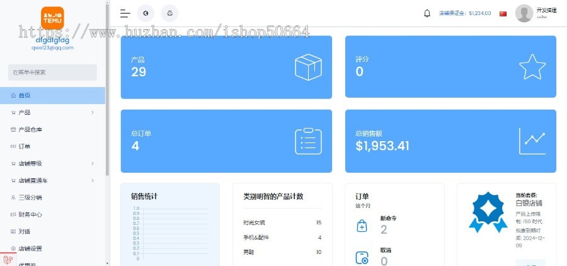Click the shopping bag icon beside 新命令
The width and height of the screenshot is (567, 266).
click(x=362, y=226)
